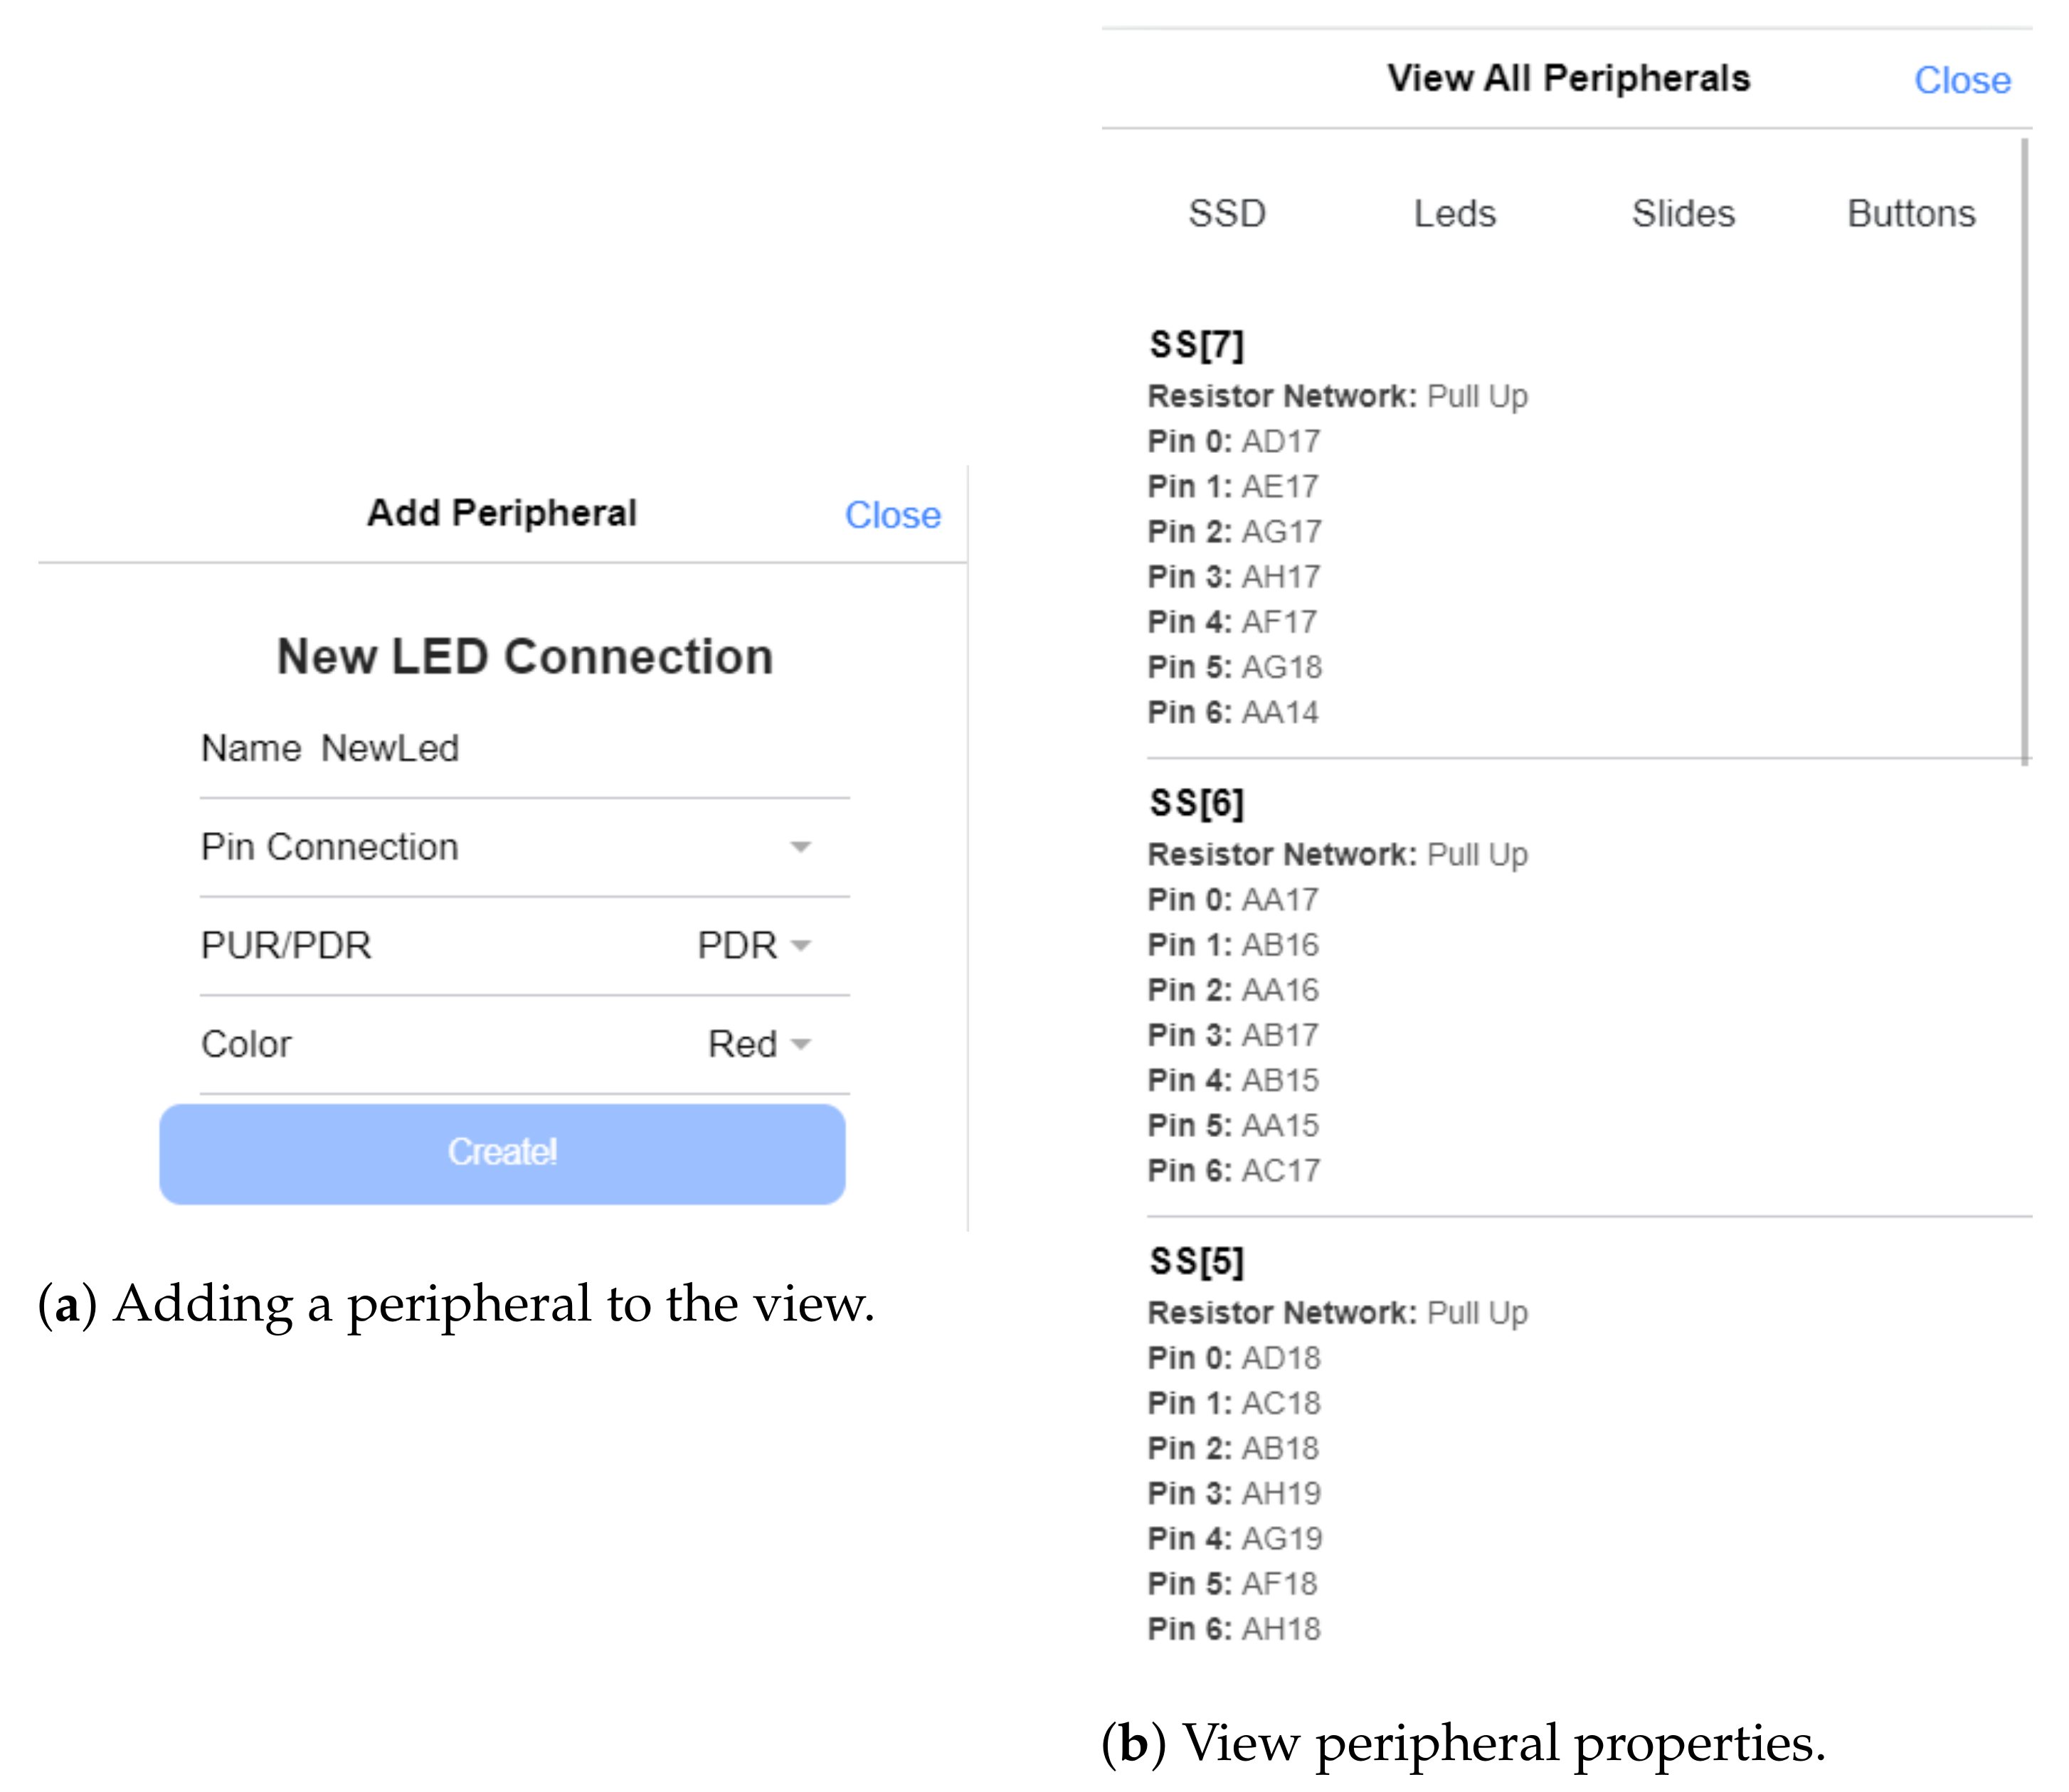Open the Pin Connection dropdown arrow
Screen dimensions: 2069x1792
tap(800, 847)
